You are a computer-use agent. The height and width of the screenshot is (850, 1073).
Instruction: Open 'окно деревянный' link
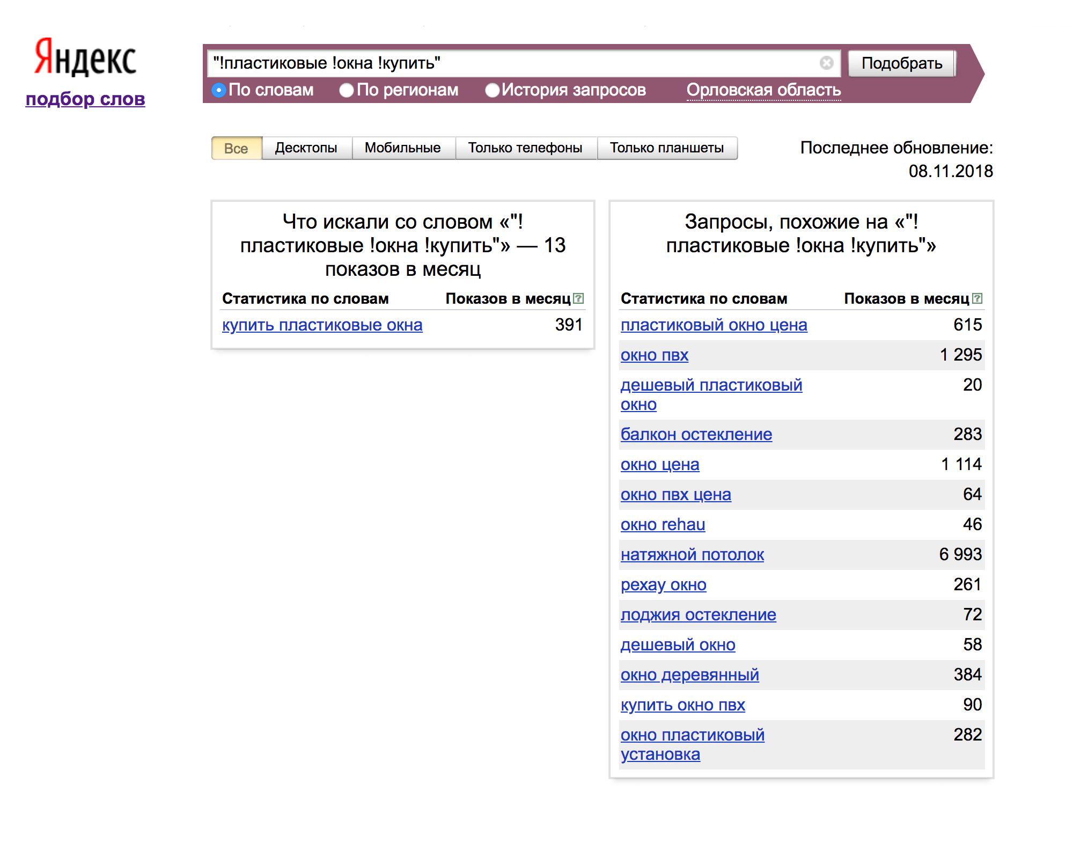[x=690, y=675]
